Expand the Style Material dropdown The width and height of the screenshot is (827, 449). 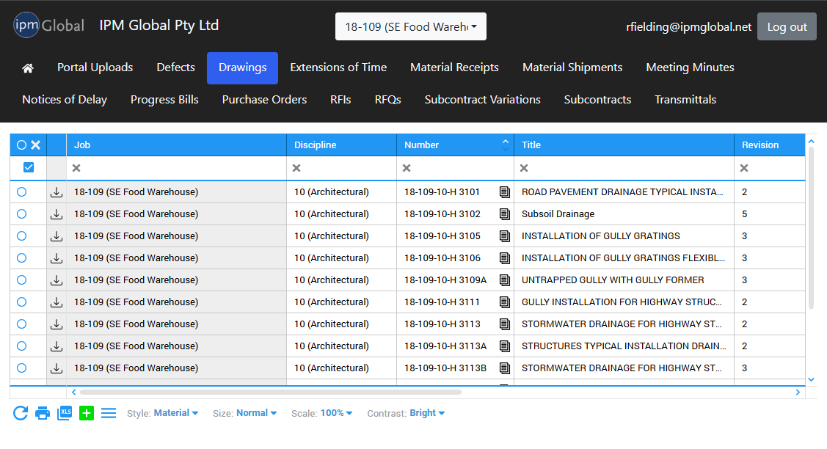point(175,413)
